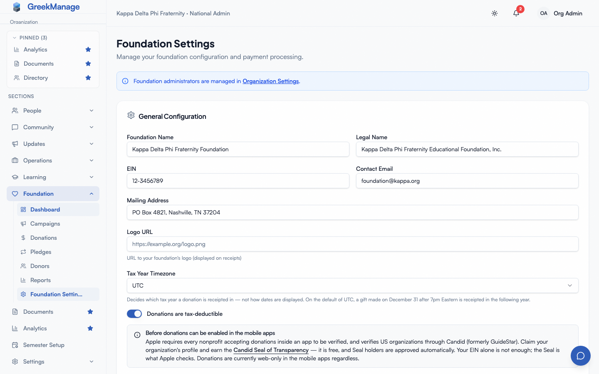The width and height of the screenshot is (599, 374).
Task: Open Foundation Reports
Action: click(x=58, y=280)
